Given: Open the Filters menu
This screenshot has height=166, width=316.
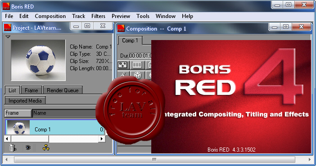Looking at the screenshot, I should click(x=98, y=16).
